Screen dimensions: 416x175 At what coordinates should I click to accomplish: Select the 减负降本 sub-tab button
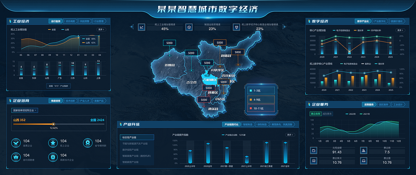[327, 114]
